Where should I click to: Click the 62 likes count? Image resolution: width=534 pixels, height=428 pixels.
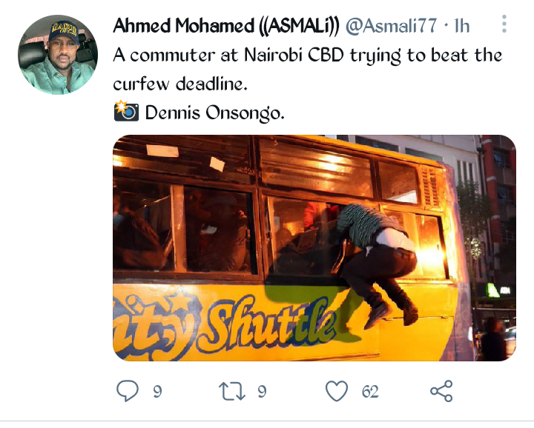click(x=370, y=392)
